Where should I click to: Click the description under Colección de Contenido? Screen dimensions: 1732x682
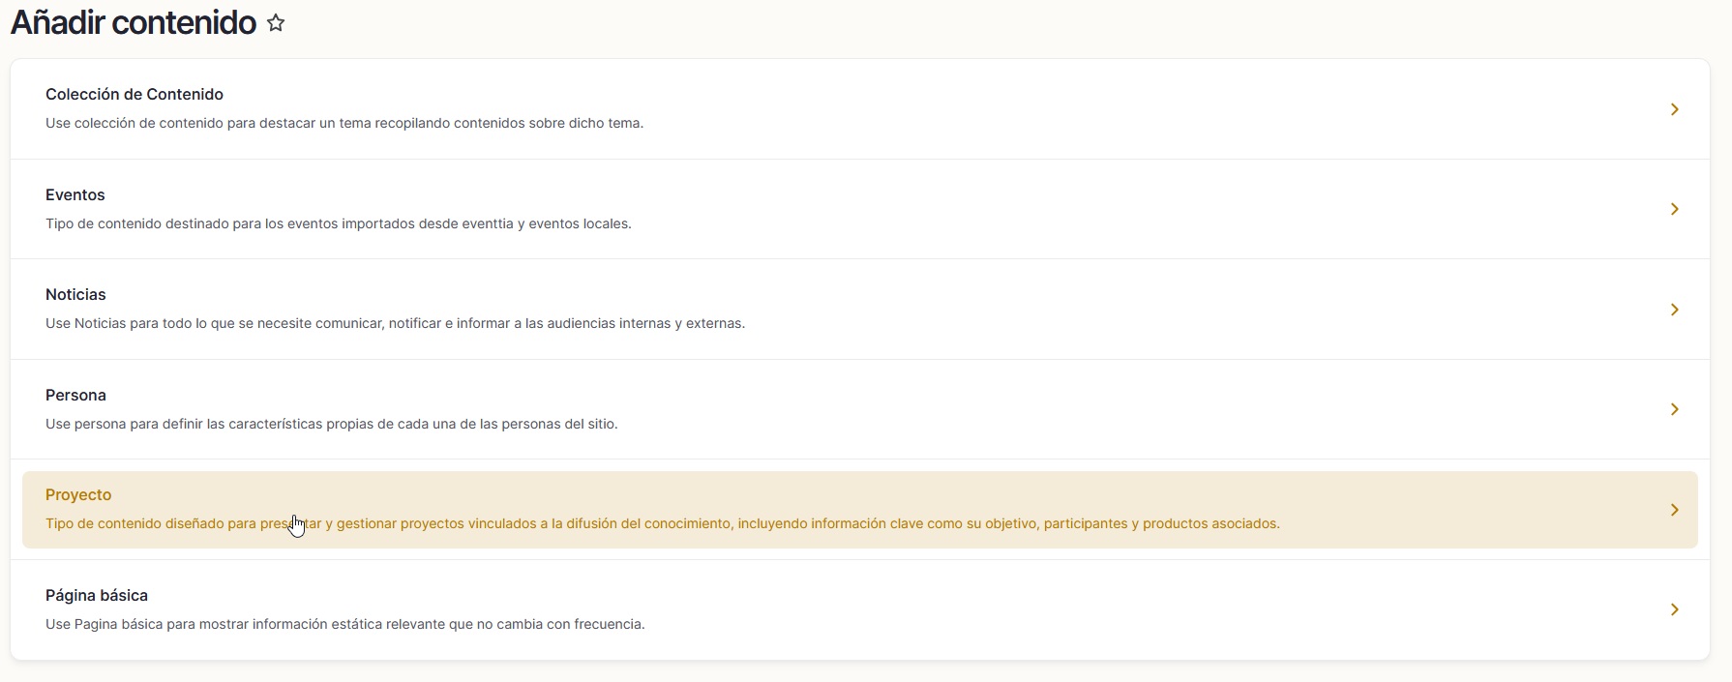[x=344, y=123]
